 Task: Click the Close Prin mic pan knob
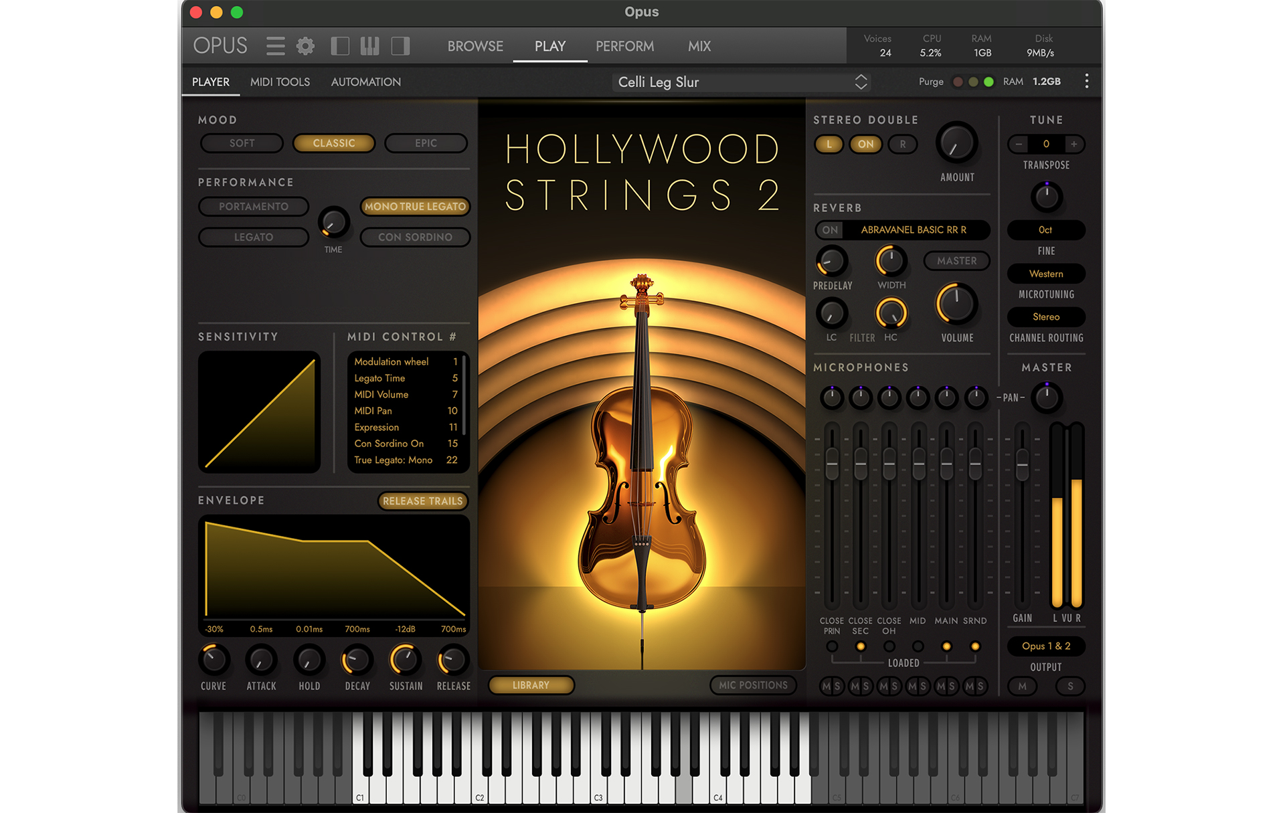point(832,398)
